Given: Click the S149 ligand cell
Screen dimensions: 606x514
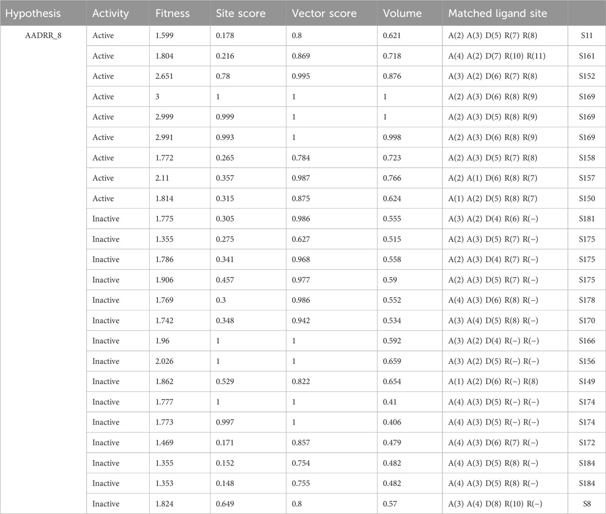Looking at the screenshot, I should pos(587,382).
